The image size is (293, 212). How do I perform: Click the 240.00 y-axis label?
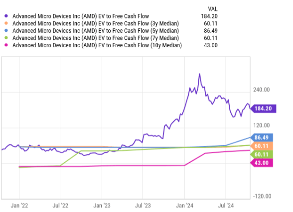click(x=262, y=90)
